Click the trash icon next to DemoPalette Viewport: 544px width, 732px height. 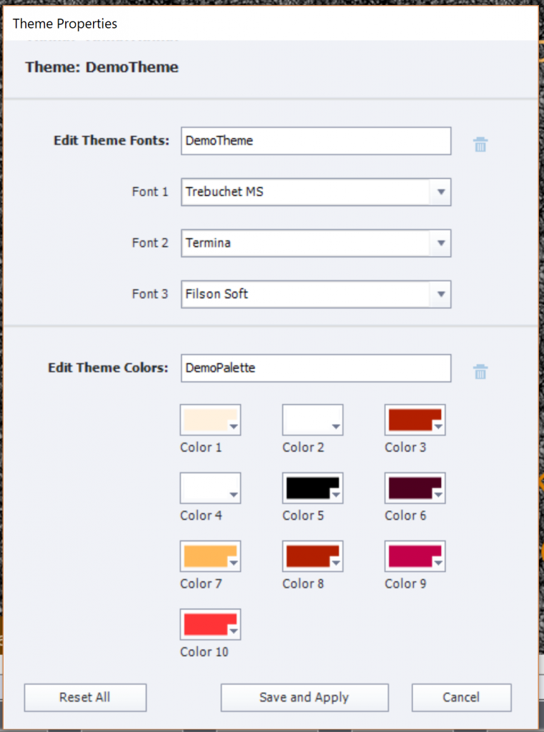480,372
